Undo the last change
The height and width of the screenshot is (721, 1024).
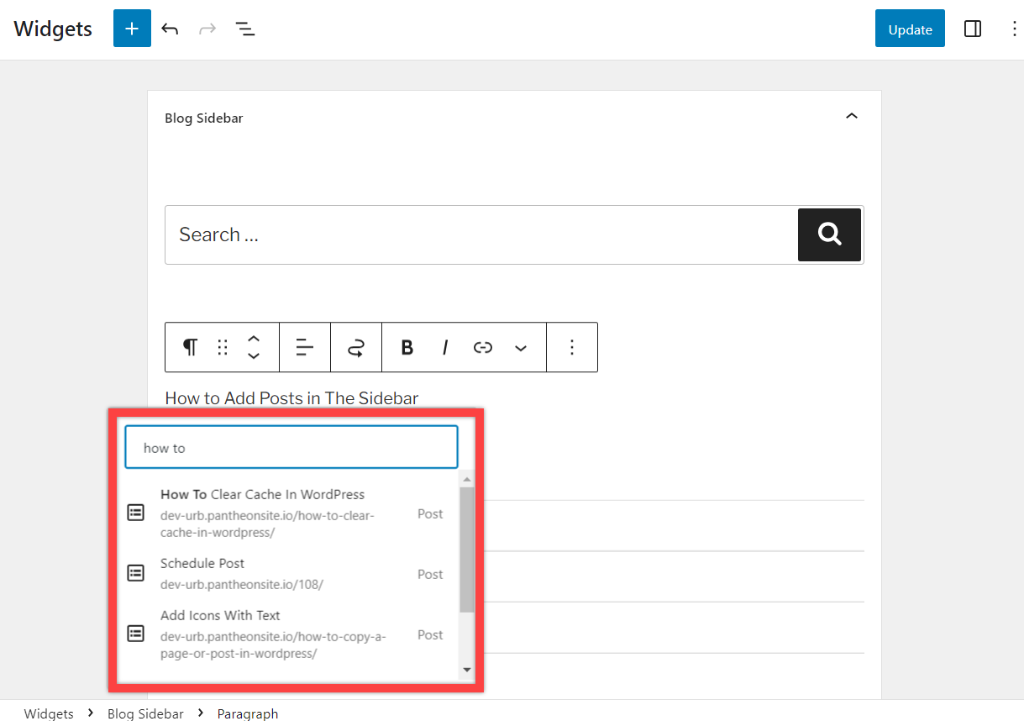(x=171, y=29)
